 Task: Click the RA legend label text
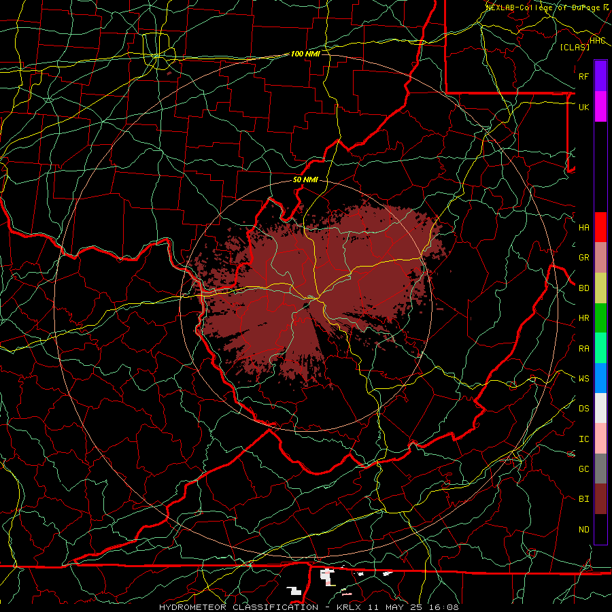[584, 349]
